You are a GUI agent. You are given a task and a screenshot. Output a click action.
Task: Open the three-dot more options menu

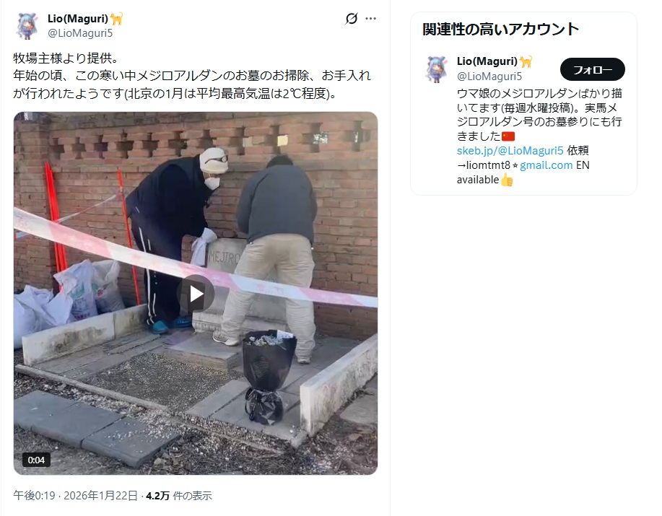[x=370, y=19]
